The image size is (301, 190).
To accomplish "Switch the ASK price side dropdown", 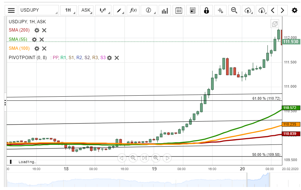I will tap(86, 10).
